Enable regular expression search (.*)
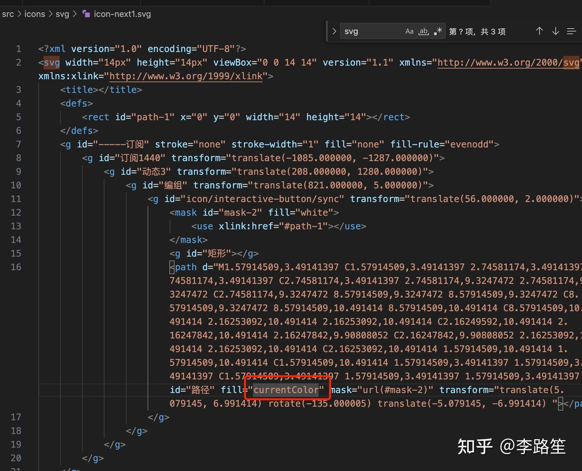The width and height of the screenshot is (582, 471). click(438, 31)
